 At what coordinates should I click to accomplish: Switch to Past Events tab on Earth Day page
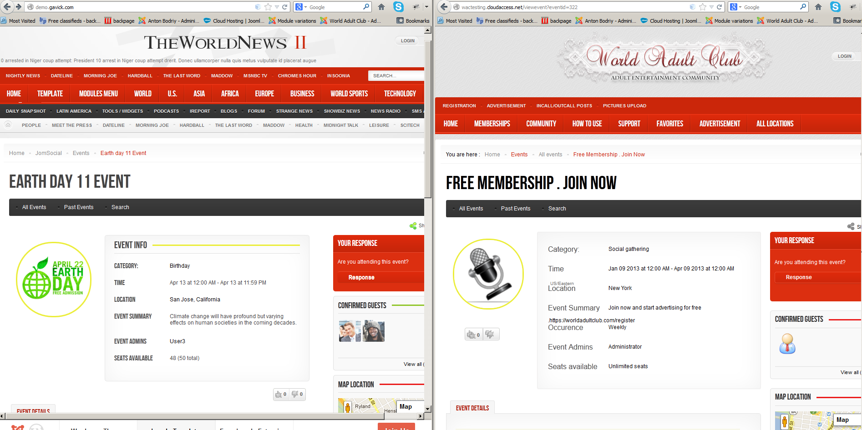79,207
